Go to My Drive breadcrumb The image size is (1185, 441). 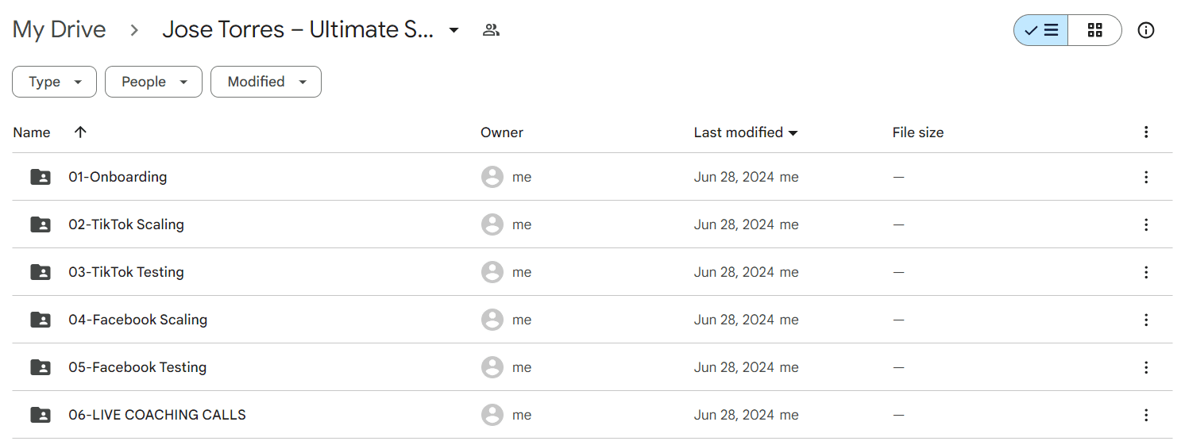click(x=60, y=30)
